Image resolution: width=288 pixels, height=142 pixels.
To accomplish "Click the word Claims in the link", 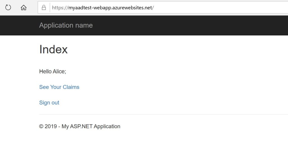I will (71, 87).
